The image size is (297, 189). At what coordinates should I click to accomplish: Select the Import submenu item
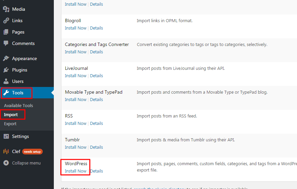tap(11, 114)
